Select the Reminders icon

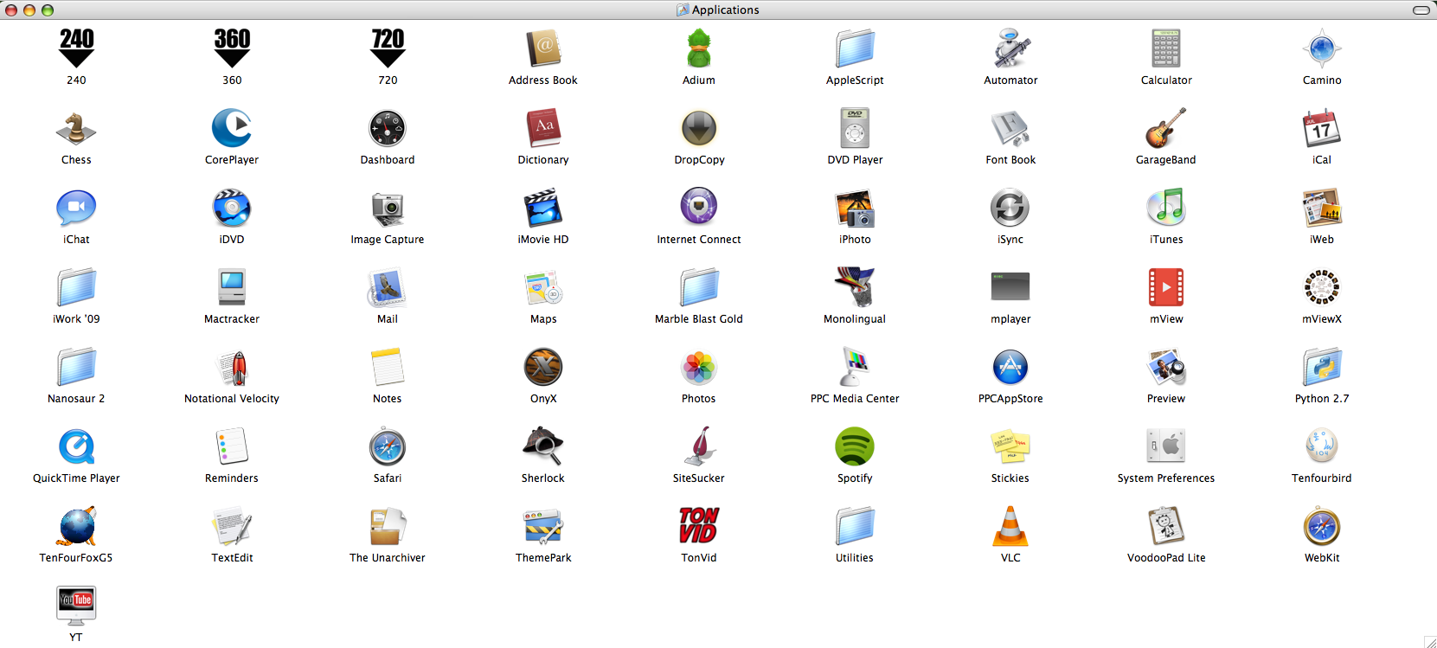pyautogui.click(x=232, y=446)
